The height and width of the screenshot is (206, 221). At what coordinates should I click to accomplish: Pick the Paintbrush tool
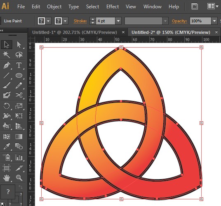[7, 85]
